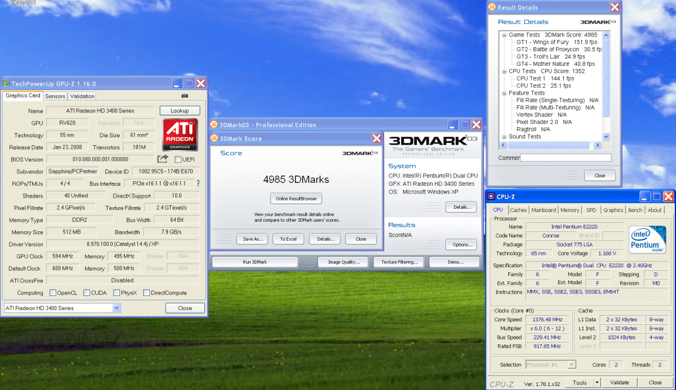Click the scroll-down arrow in Result Details
The image size is (676, 390).
click(x=606, y=137)
